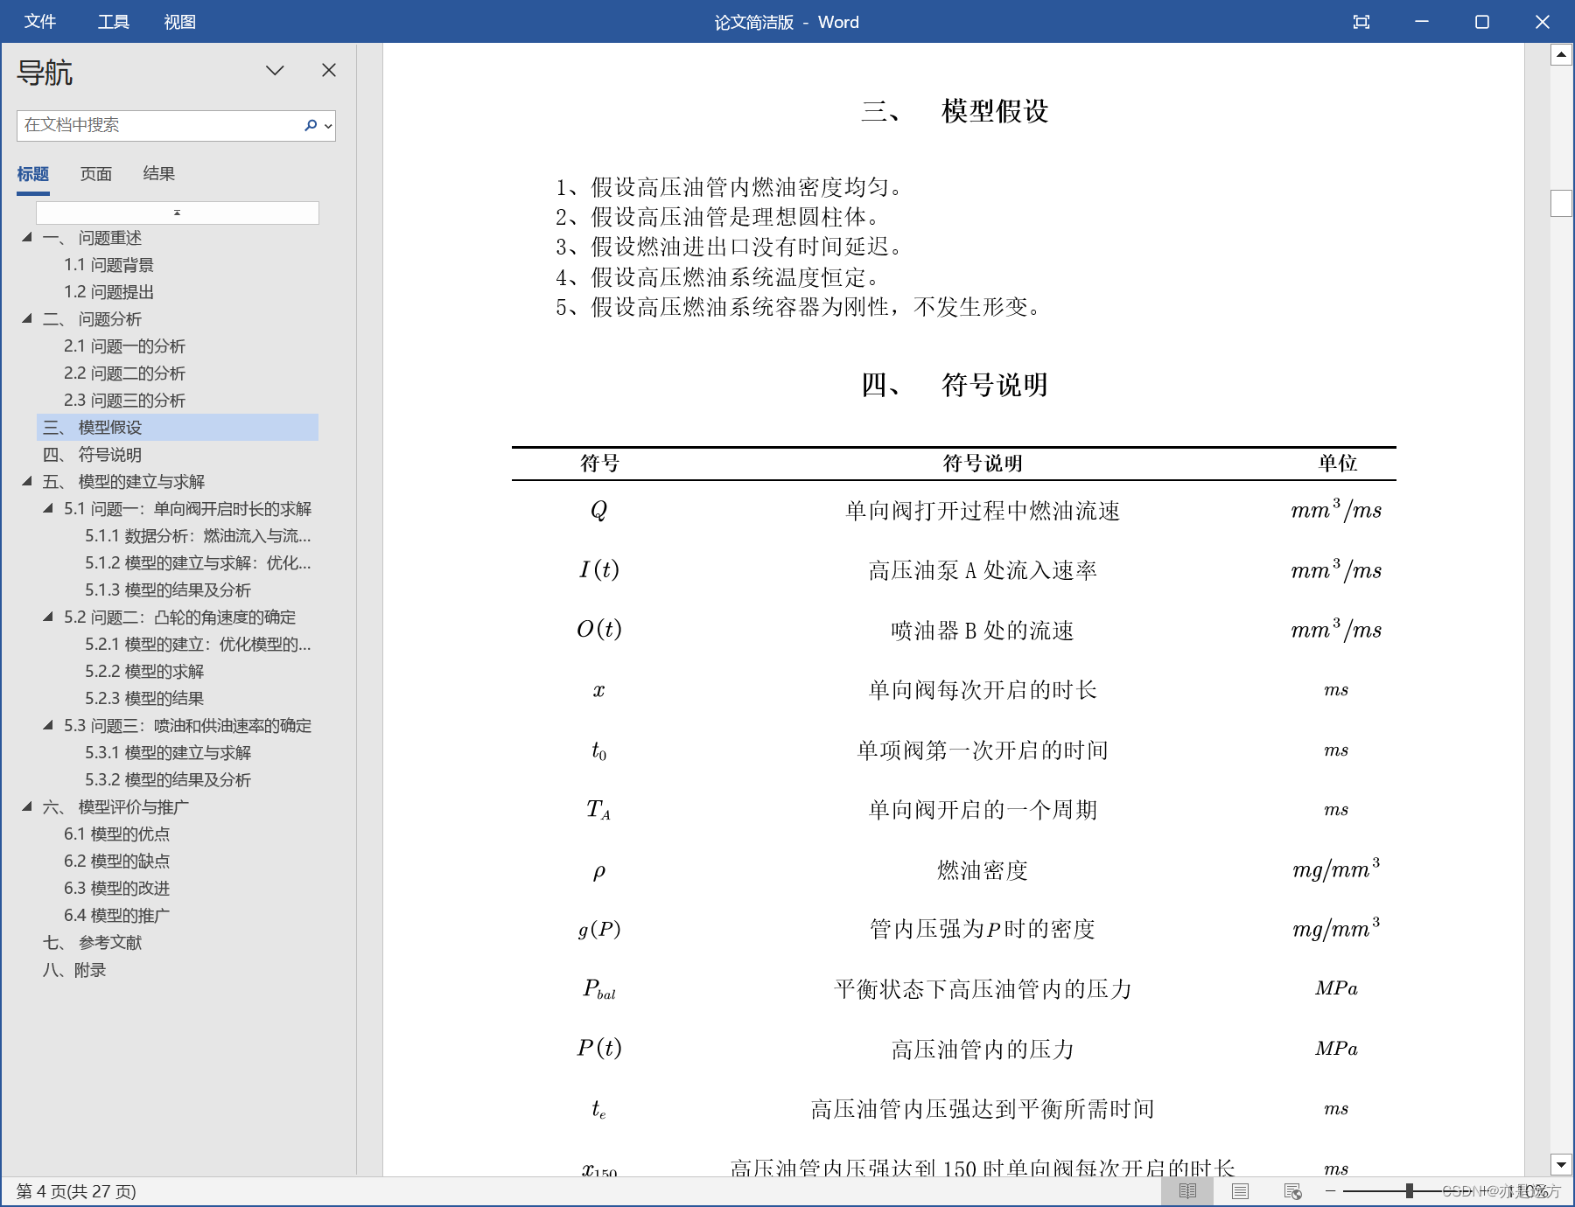Go to heading 2.2 问题二的分析
The height and width of the screenshot is (1207, 1575).
(124, 373)
